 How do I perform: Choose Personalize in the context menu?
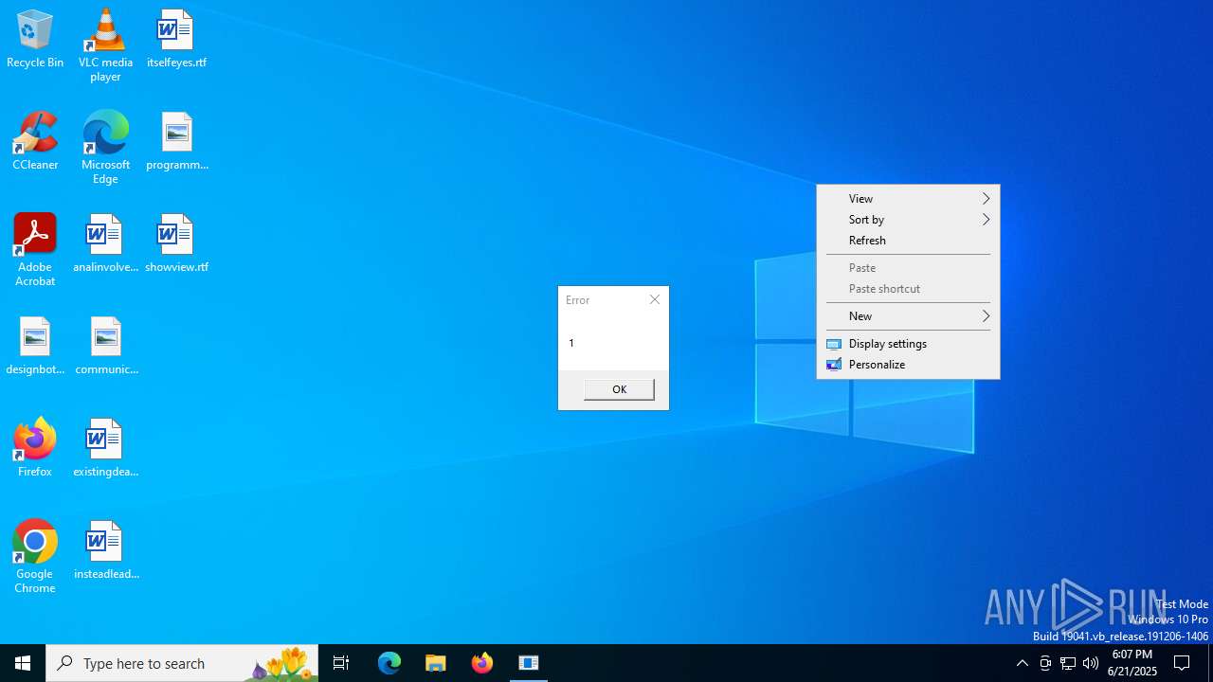pos(908,365)
